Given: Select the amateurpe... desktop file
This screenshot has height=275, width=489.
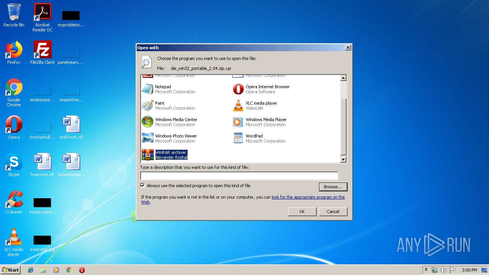Looking at the screenshot, I should [42, 95].
